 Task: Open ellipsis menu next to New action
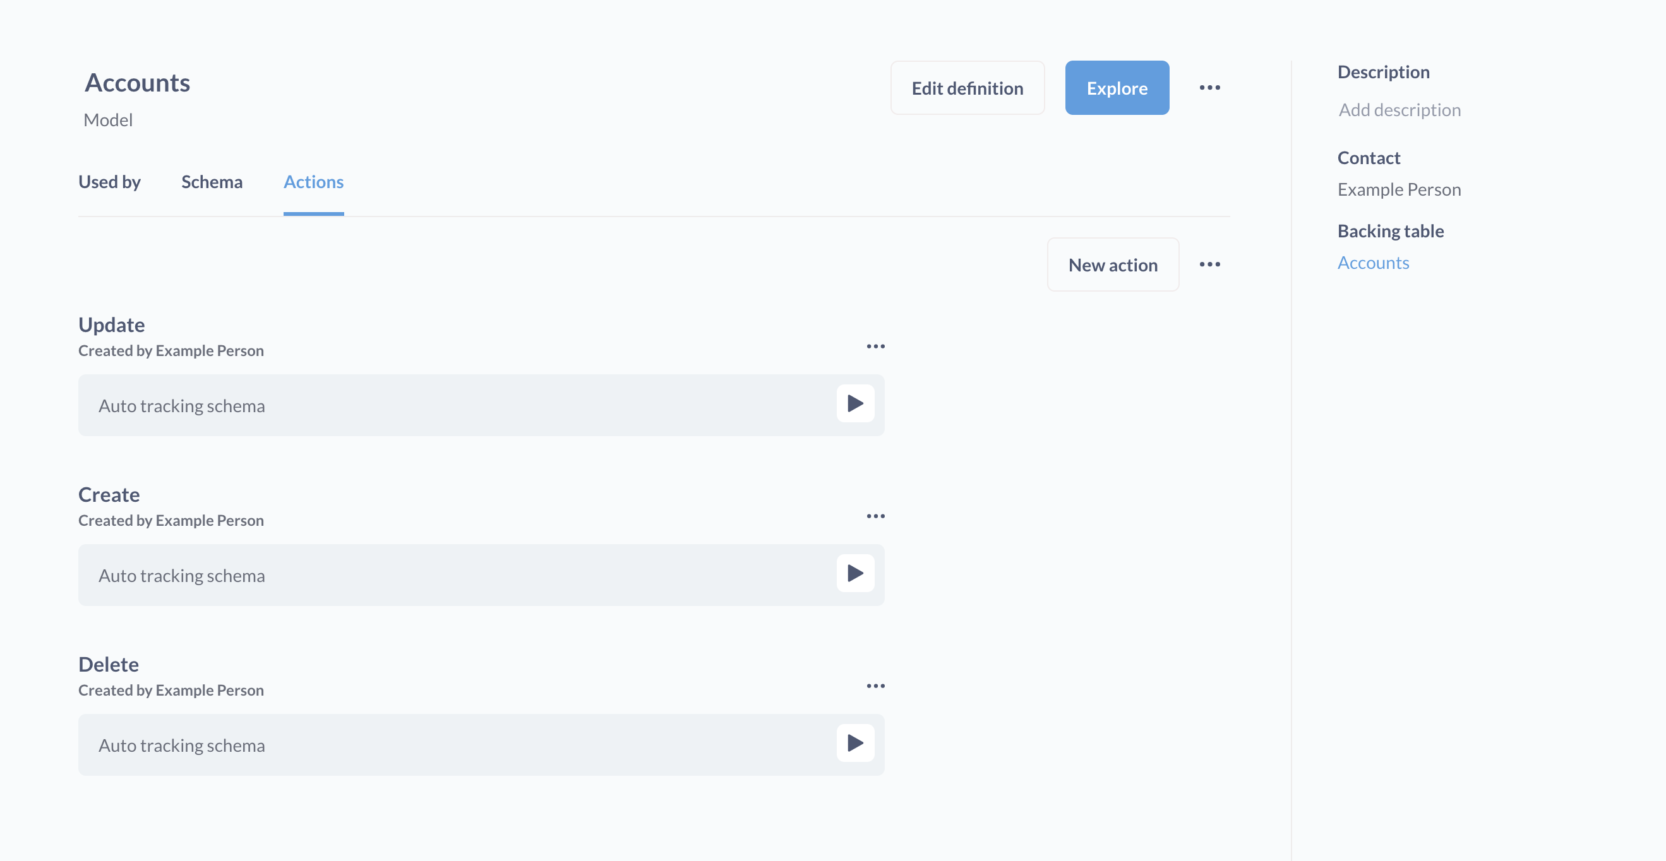click(1209, 264)
